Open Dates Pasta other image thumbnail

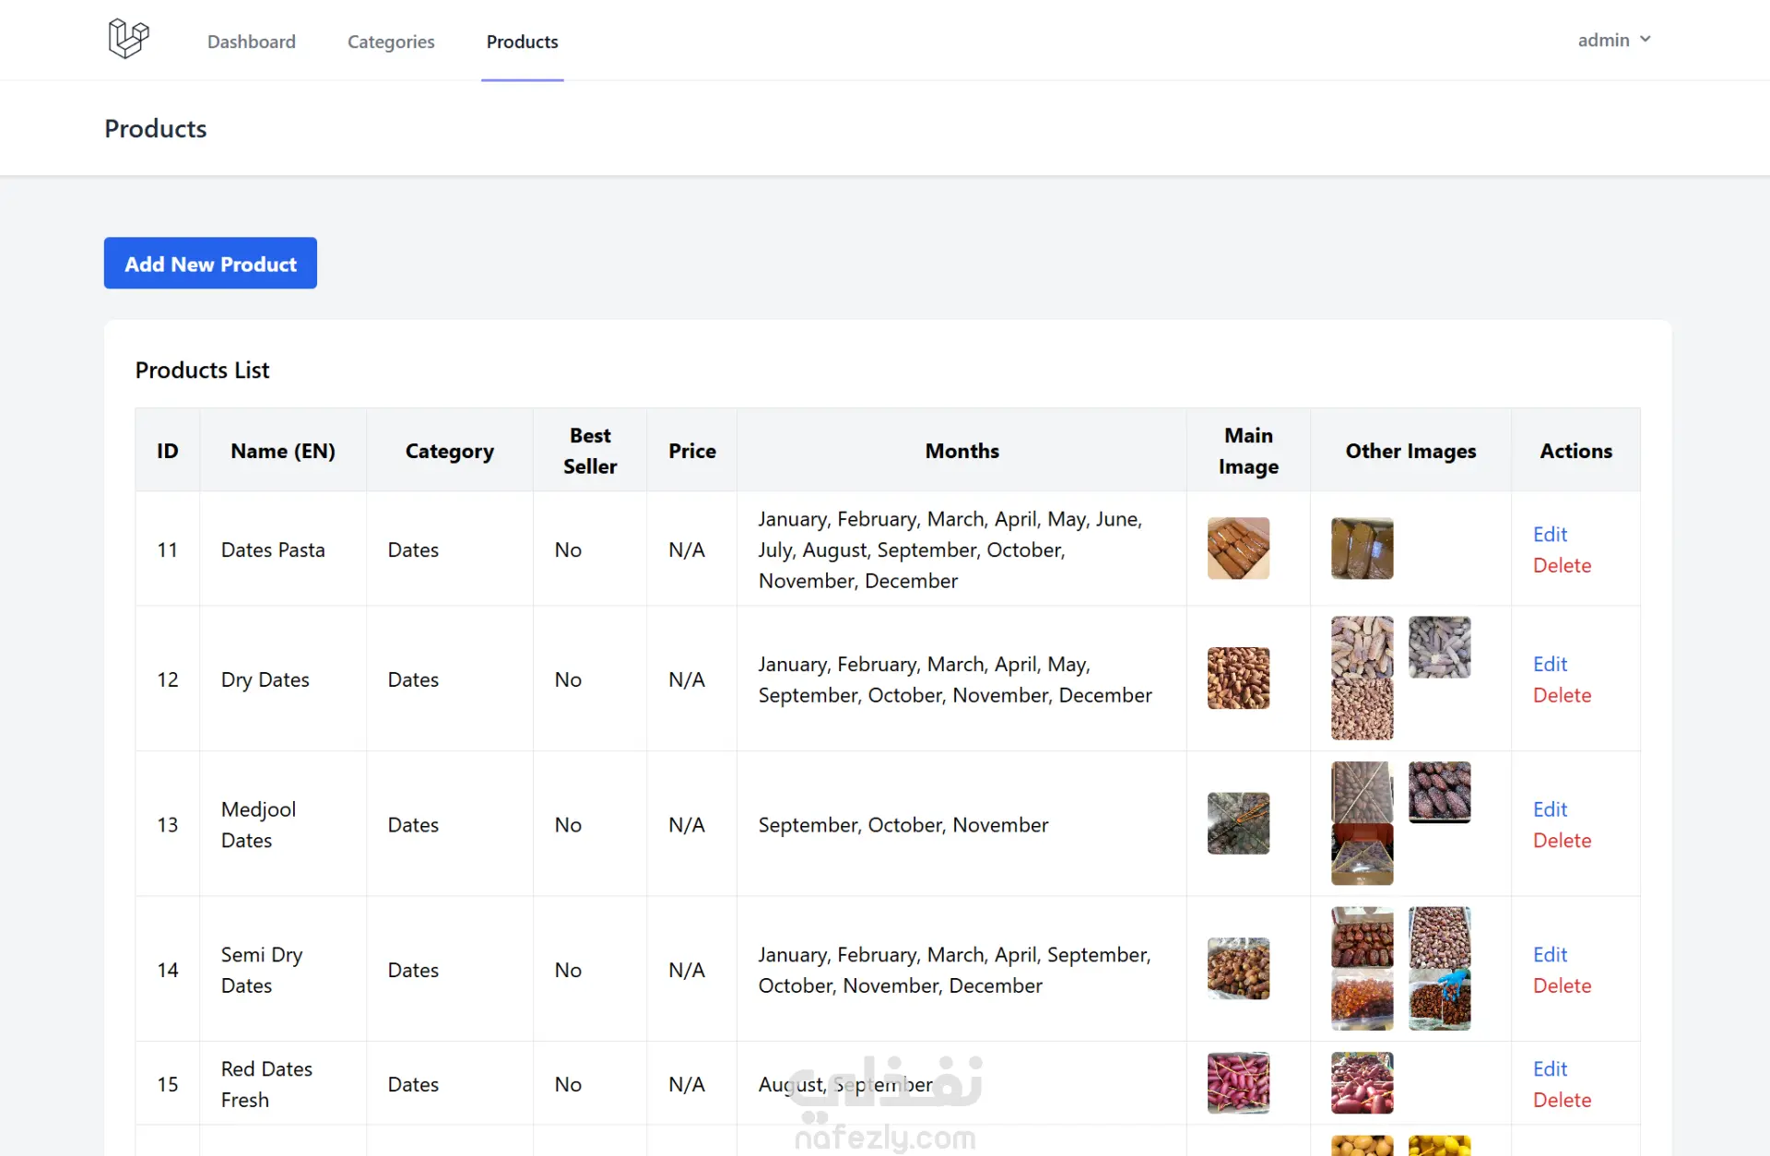click(x=1362, y=549)
